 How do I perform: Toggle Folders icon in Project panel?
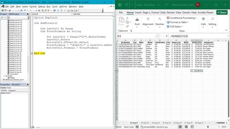pyautogui.click(x=8, y=18)
